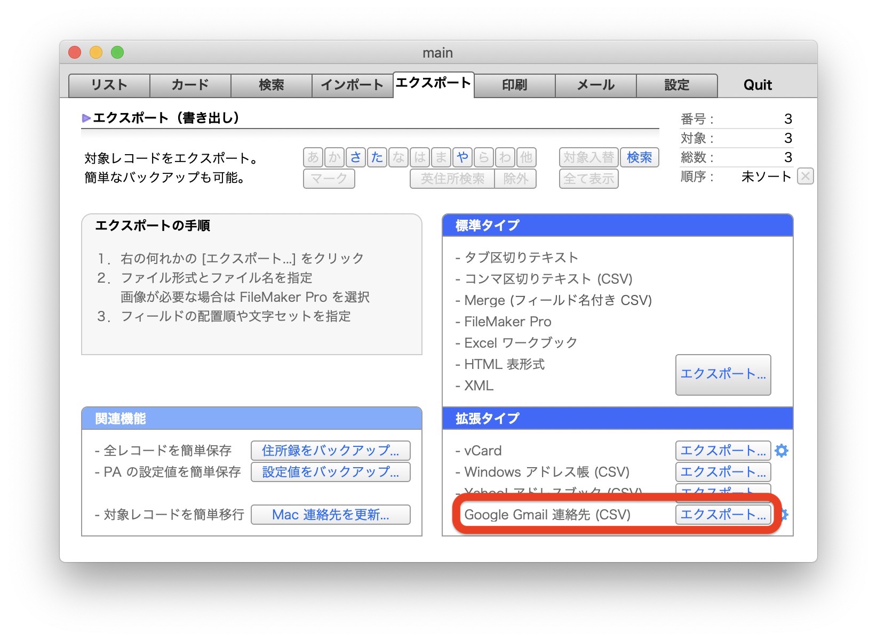Click 設定値をバックアップ button
The height and width of the screenshot is (641, 877).
tap(331, 472)
